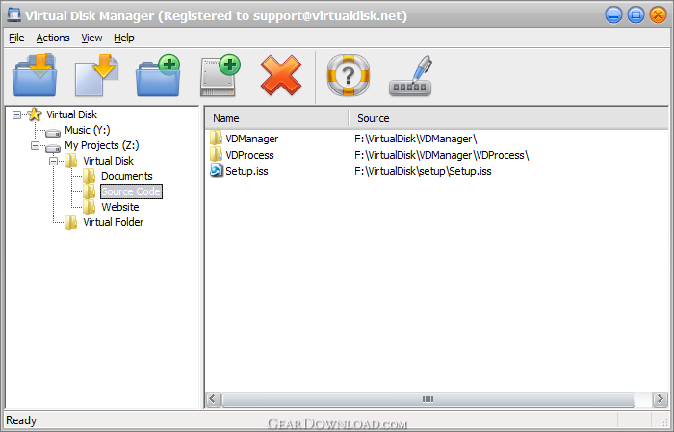Click the registration key pen icon
The image size is (674, 432).
pyautogui.click(x=410, y=75)
